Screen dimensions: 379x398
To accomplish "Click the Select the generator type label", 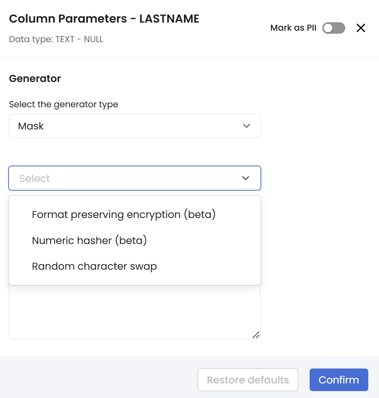I will coord(63,104).
